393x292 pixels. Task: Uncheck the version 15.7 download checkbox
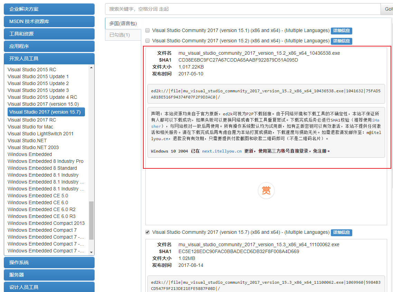point(147,232)
